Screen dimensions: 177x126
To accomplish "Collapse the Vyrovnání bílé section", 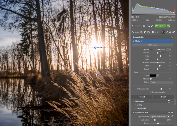I will pyautogui.click(x=133, y=113).
